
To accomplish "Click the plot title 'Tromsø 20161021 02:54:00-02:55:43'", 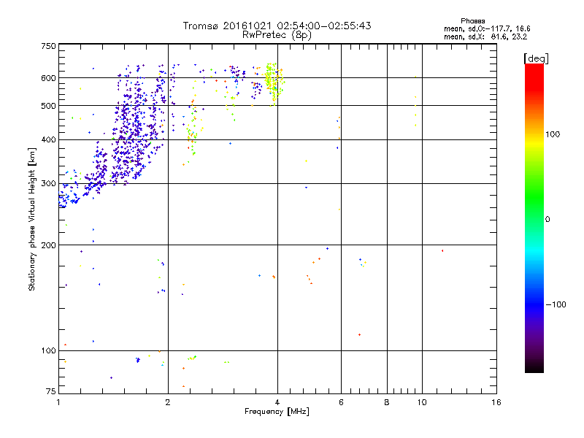I will pos(277,26).
